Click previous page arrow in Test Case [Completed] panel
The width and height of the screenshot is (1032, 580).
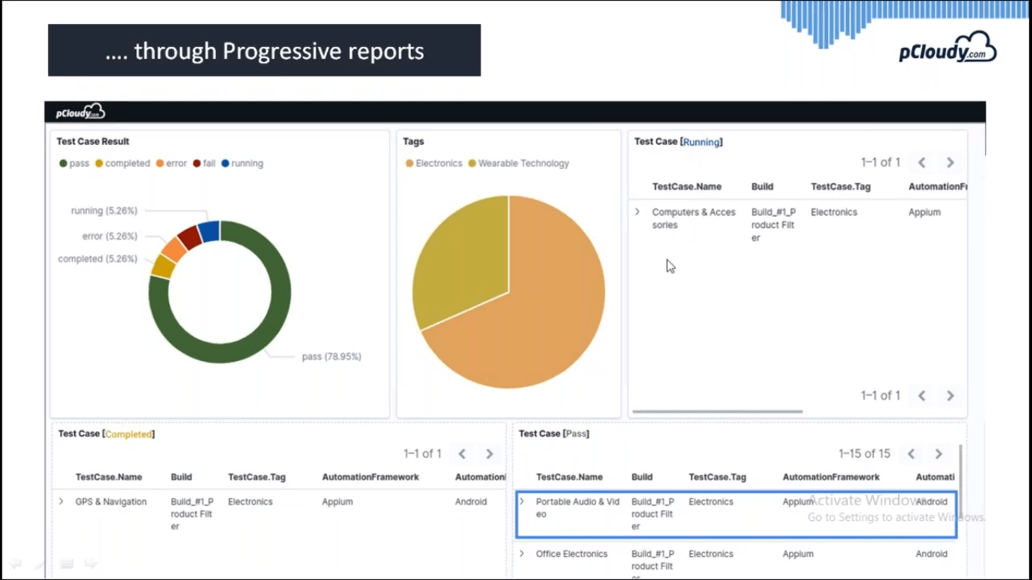pyautogui.click(x=462, y=453)
